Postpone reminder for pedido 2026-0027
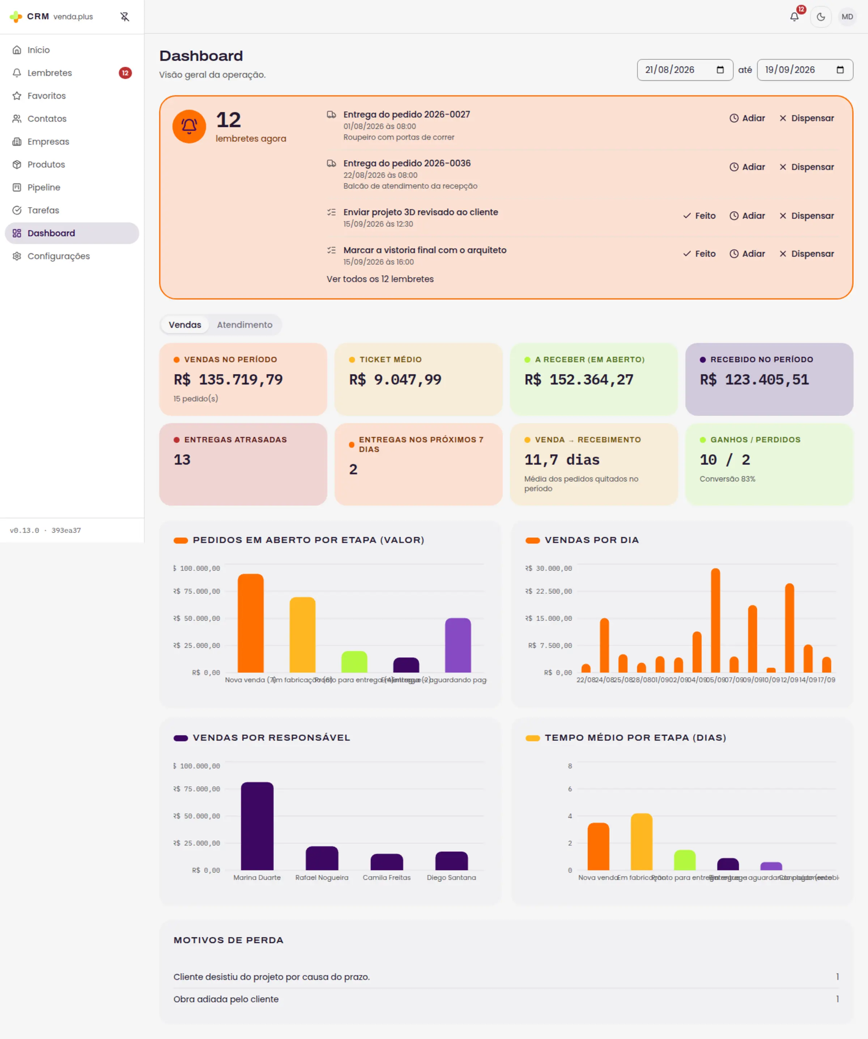Image resolution: width=868 pixels, height=1039 pixels. (x=747, y=118)
